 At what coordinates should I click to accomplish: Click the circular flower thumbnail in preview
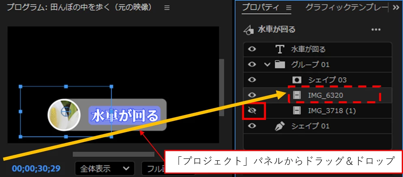pos(64,115)
